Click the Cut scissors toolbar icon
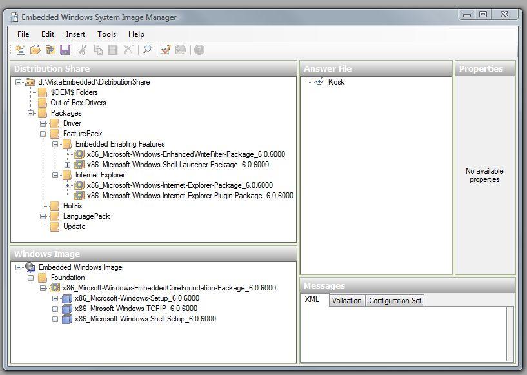 [x=83, y=50]
